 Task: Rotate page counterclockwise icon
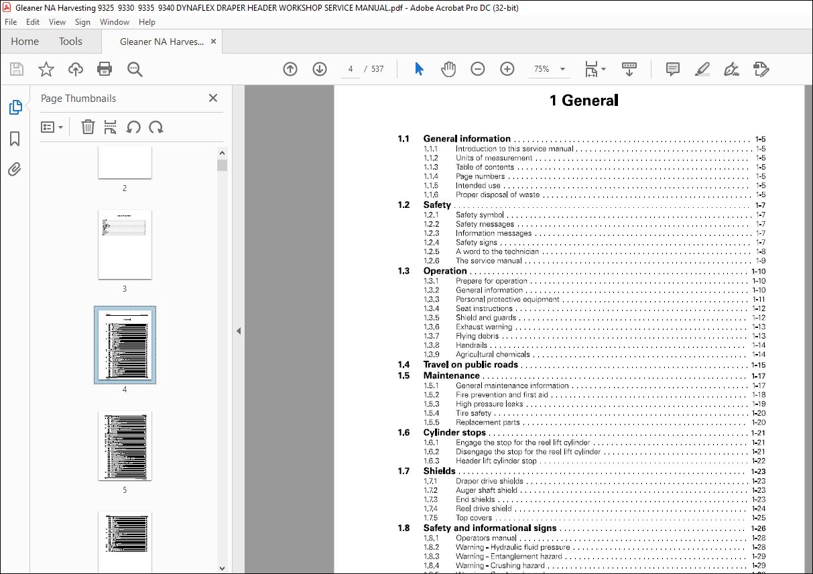tap(133, 127)
